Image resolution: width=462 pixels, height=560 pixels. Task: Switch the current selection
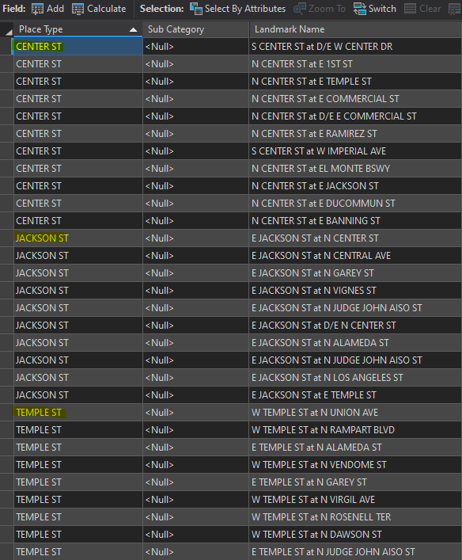pyautogui.click(x=375, y=9)
